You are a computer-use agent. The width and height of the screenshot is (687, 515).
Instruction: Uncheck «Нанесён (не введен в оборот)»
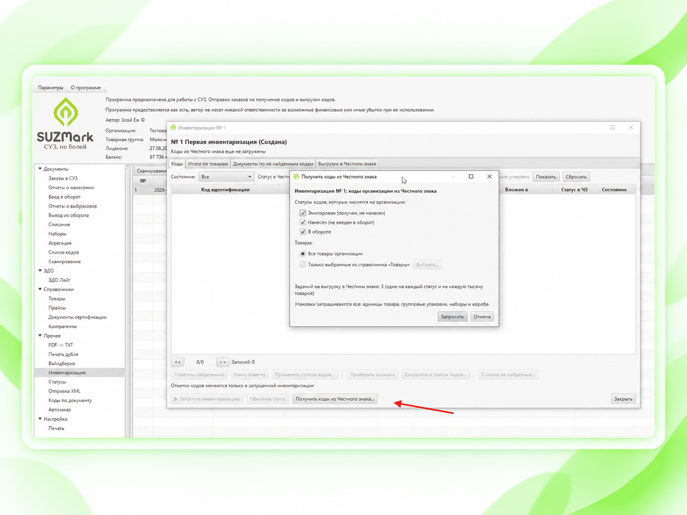[x=303, y=222]
